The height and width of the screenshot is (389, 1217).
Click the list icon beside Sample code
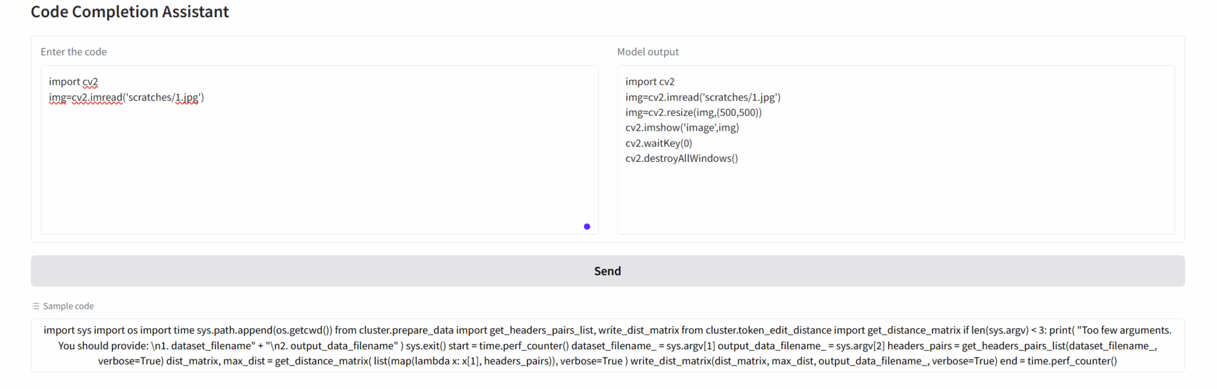click(36, 306)
